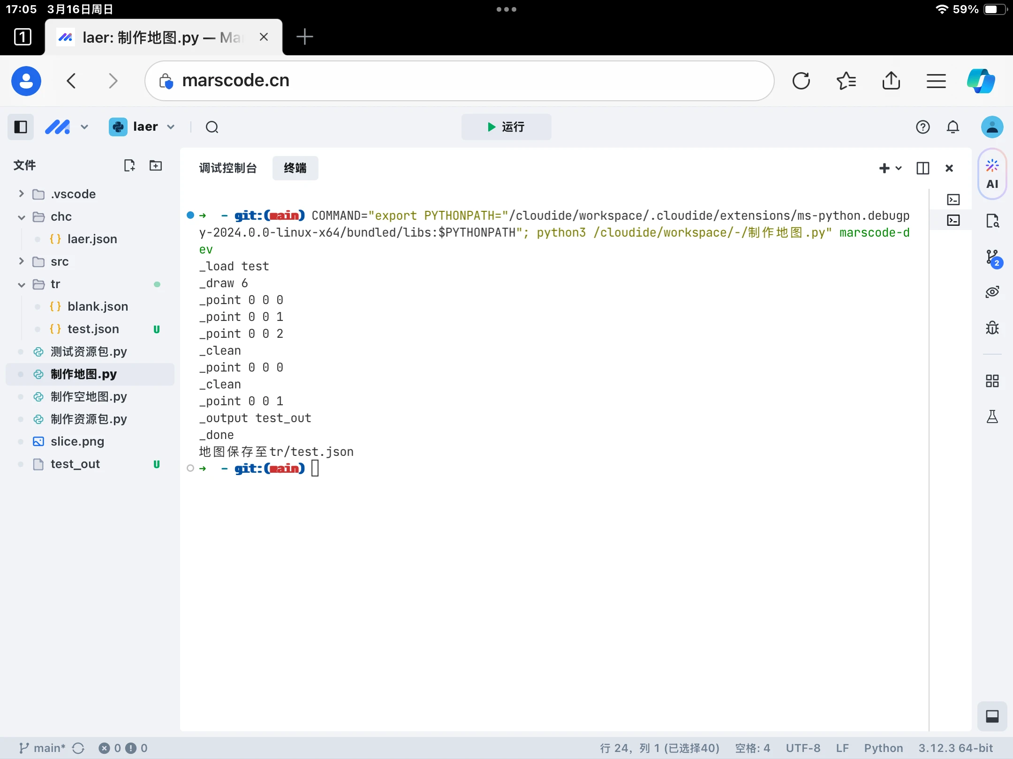The width and height of the screenshot is (1013, 759).
Task: Select the 终端 tab
Action: (295, 168)
